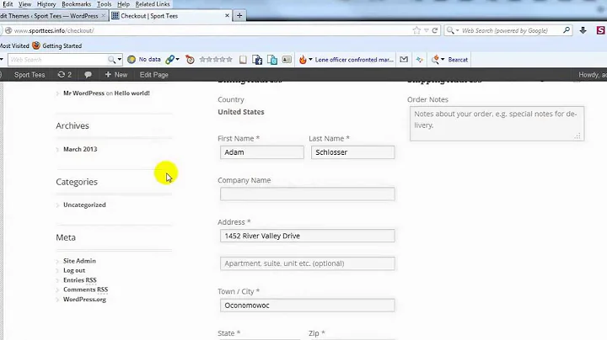
Task: Click the sparkle icon beside the envelope
Action: (420, 60)
